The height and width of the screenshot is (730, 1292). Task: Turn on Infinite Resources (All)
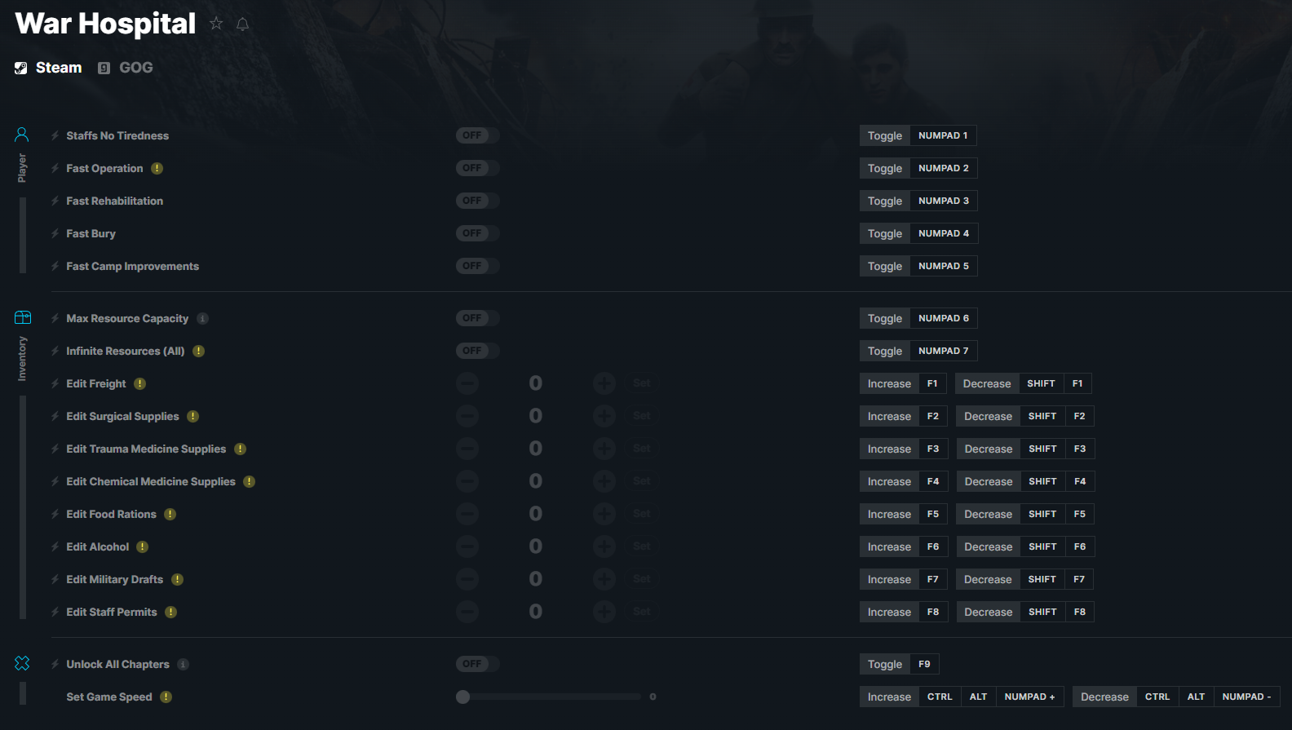point(477,351)
